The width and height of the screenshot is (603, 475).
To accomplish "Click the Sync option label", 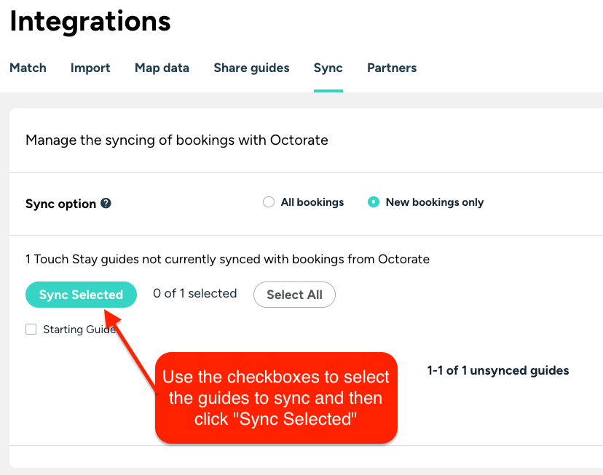I will point(60,204).
